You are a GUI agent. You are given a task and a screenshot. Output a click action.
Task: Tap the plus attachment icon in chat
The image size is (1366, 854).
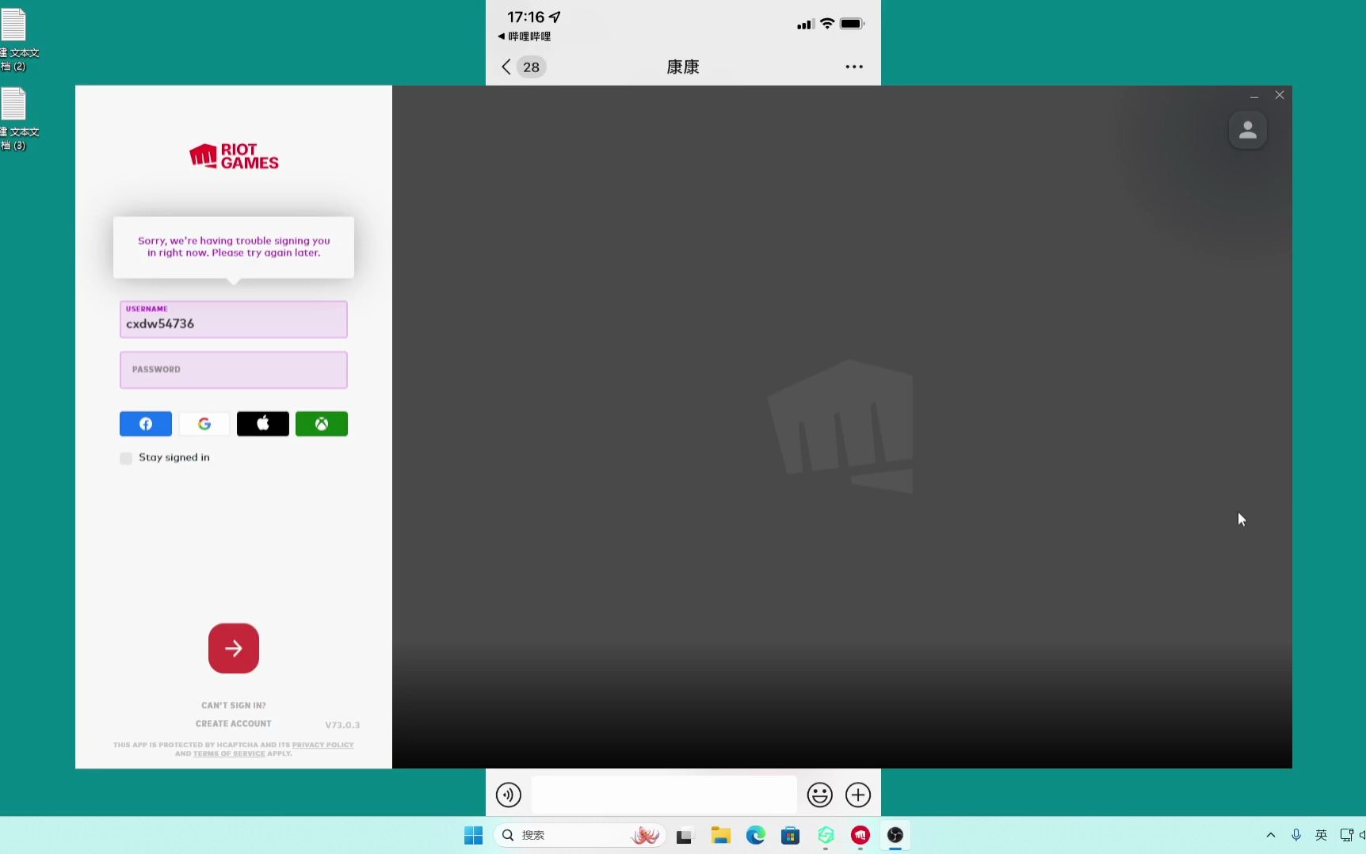(x=858, y=795)
